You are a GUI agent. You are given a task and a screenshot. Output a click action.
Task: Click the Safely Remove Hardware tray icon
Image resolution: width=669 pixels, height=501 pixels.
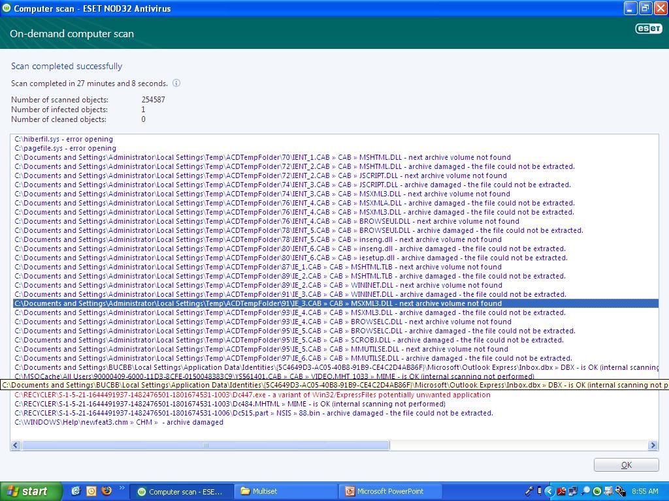621,492
